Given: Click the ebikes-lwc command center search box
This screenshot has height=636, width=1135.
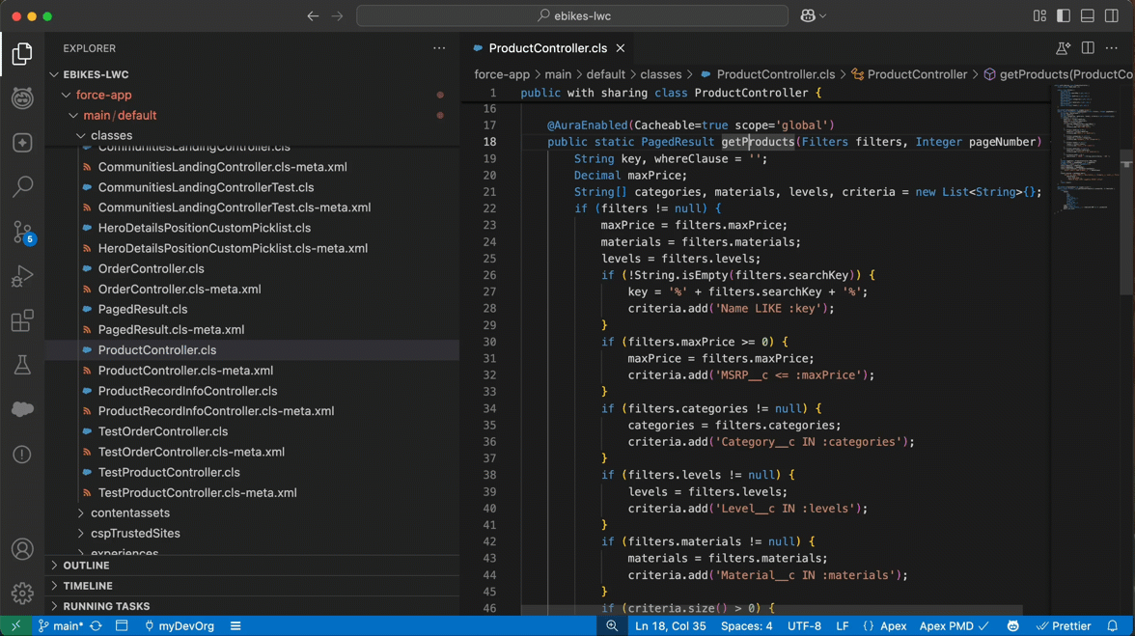Looking at the screenshot, I should (x=572, y=15).
